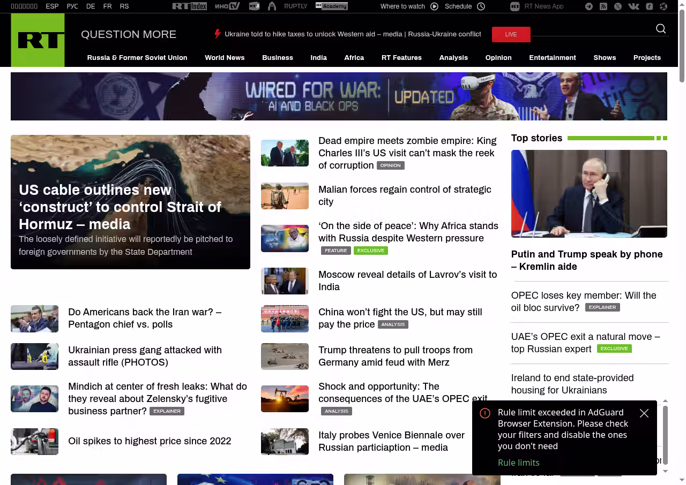
Task: Open Putin phone call story thumbnail
Action: coord(589,194)
